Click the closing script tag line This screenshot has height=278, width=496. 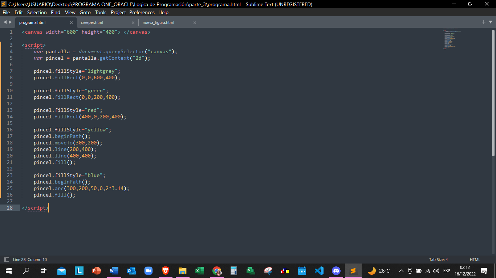point(35,208)
